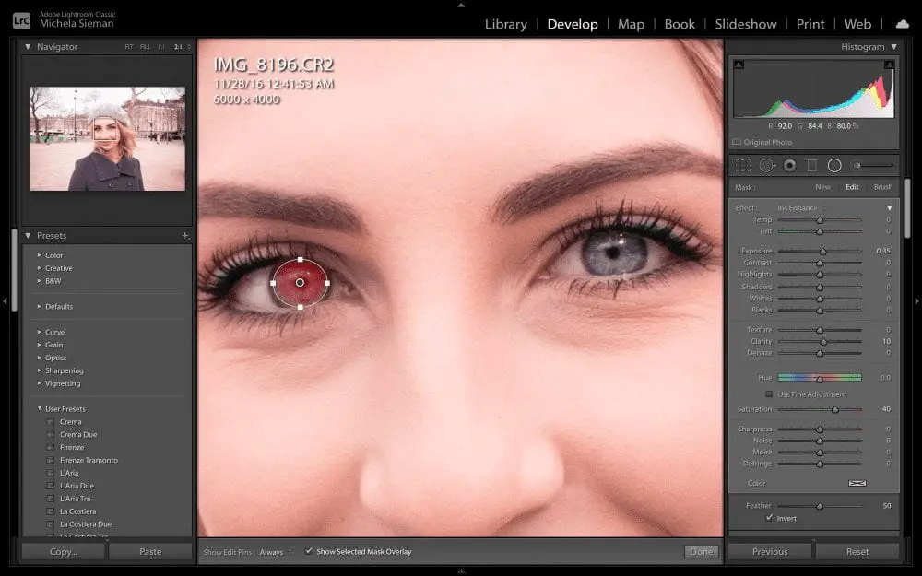This screenshot has width=922, height=576.
Task: Click the L'Aria preset icon
Action: click(51, 473)
